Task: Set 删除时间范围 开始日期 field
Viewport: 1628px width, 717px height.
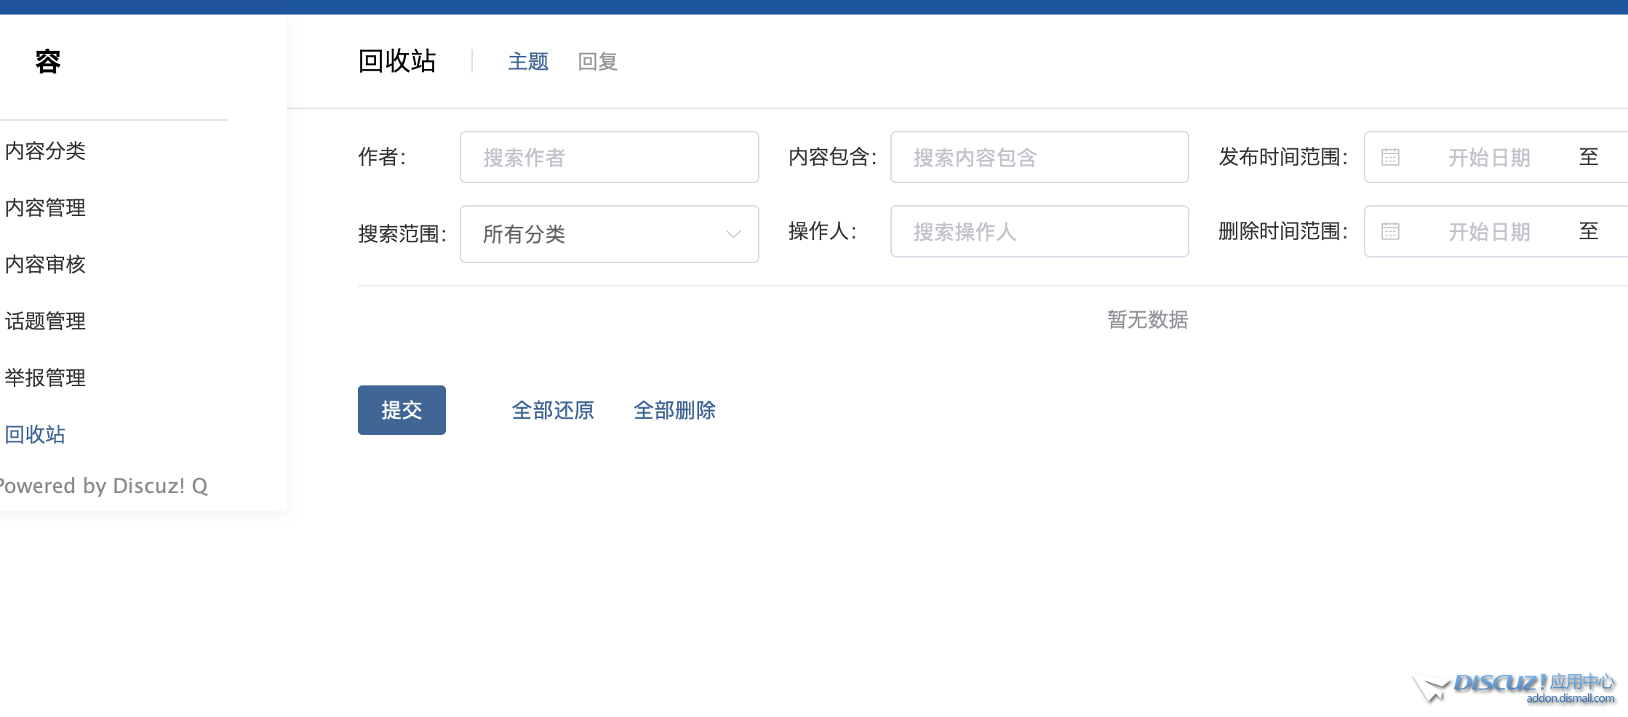Action: click(1488, 231)
